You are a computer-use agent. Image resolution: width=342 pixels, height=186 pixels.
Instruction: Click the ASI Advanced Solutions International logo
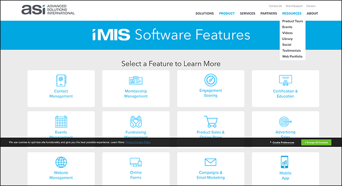pyautogui.click(x=48, y=10)
